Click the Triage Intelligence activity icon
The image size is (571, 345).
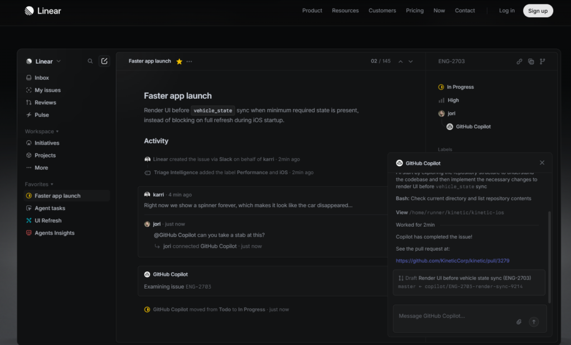pyautogui.click(x=147, y=173)
